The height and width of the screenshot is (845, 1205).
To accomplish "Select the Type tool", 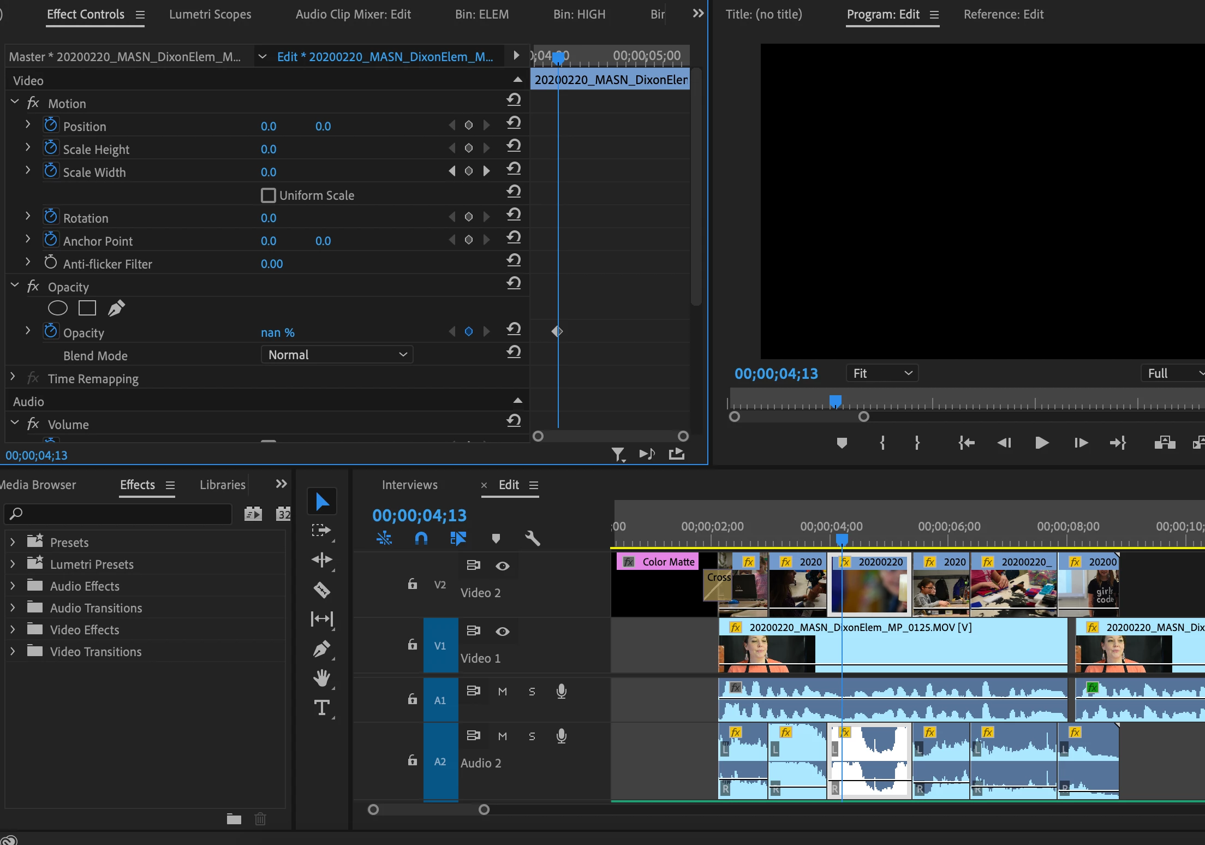I will [321, 708].
